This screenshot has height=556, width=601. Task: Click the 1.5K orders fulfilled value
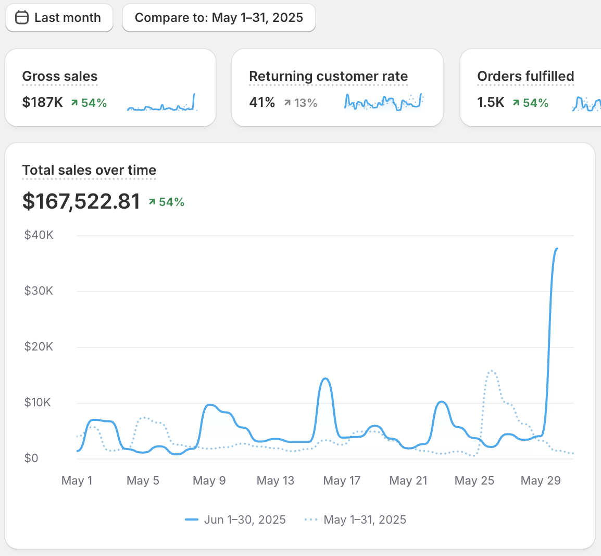point(491,103)
